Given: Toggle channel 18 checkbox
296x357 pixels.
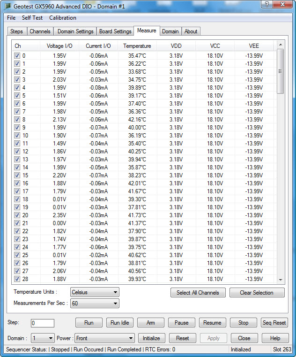Looking at the screenshot, I should tap(17, 199).
